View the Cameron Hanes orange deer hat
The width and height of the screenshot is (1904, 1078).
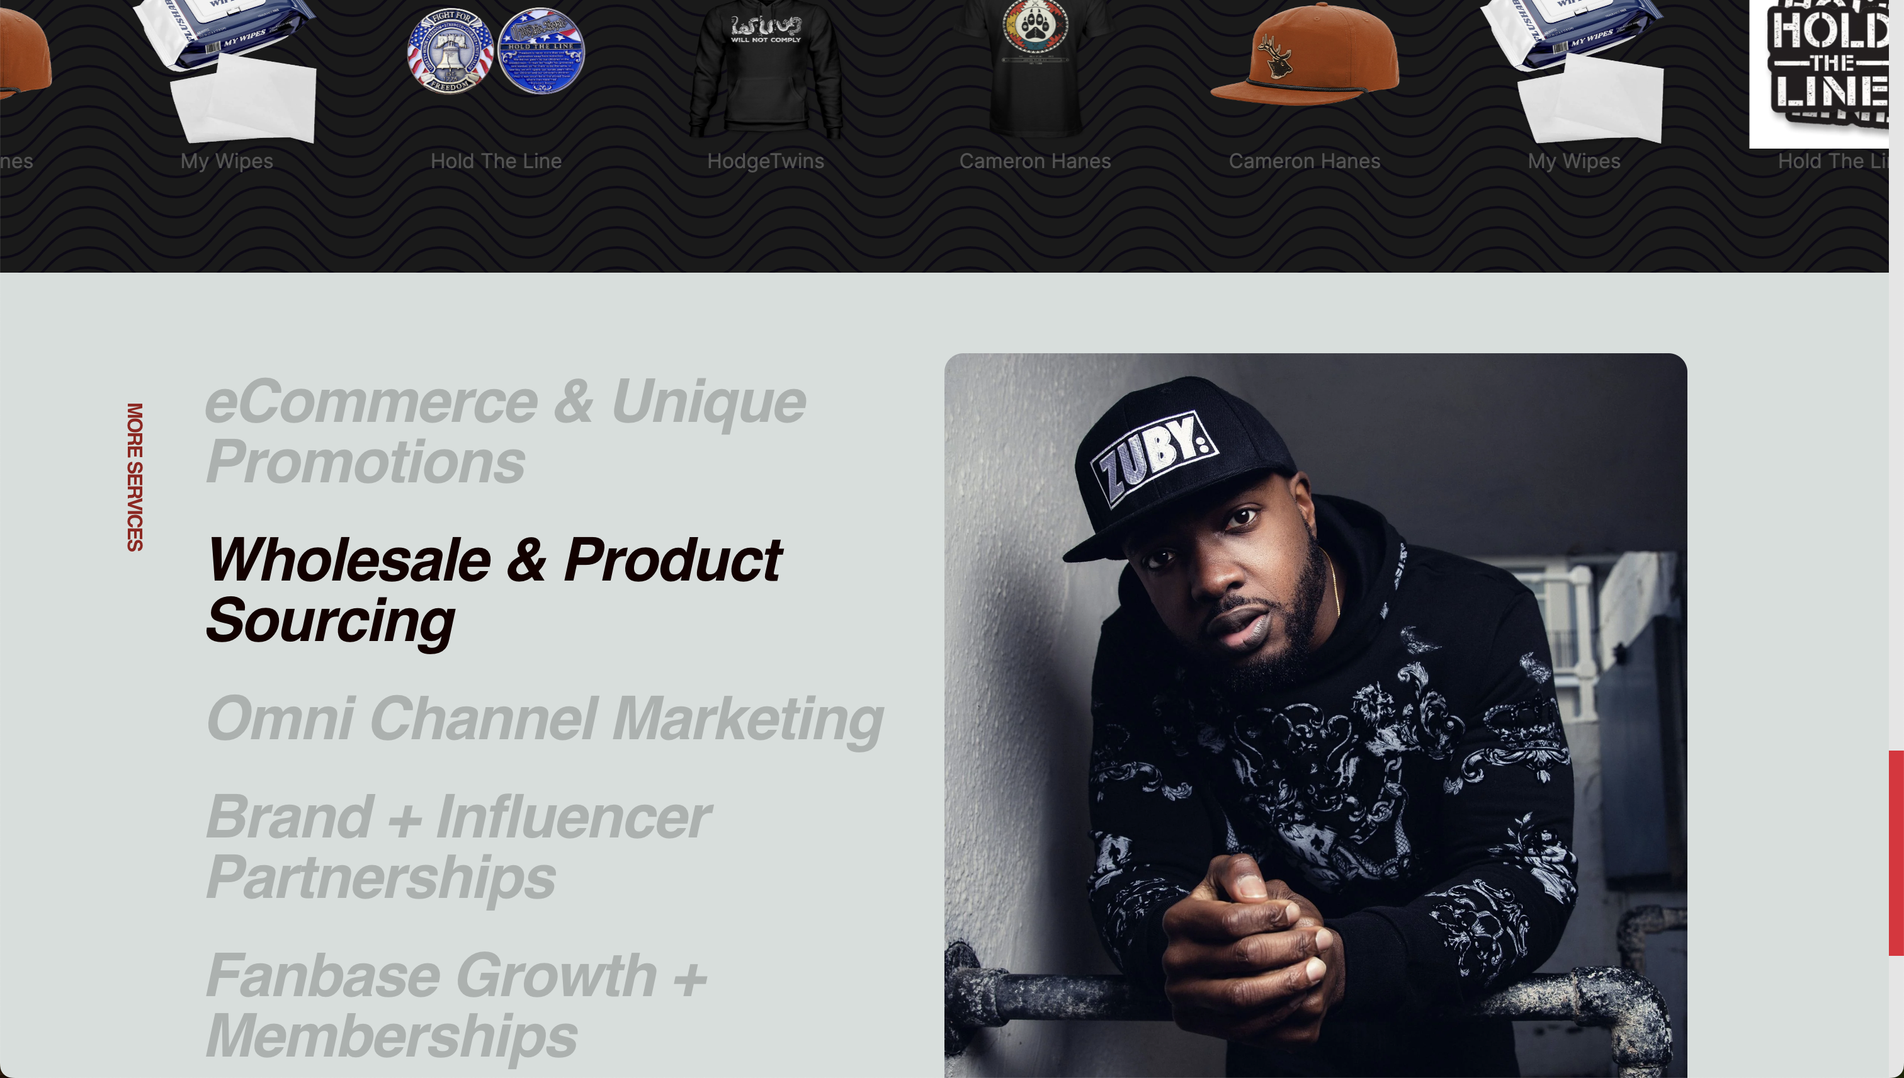[x=1305, y=55]
